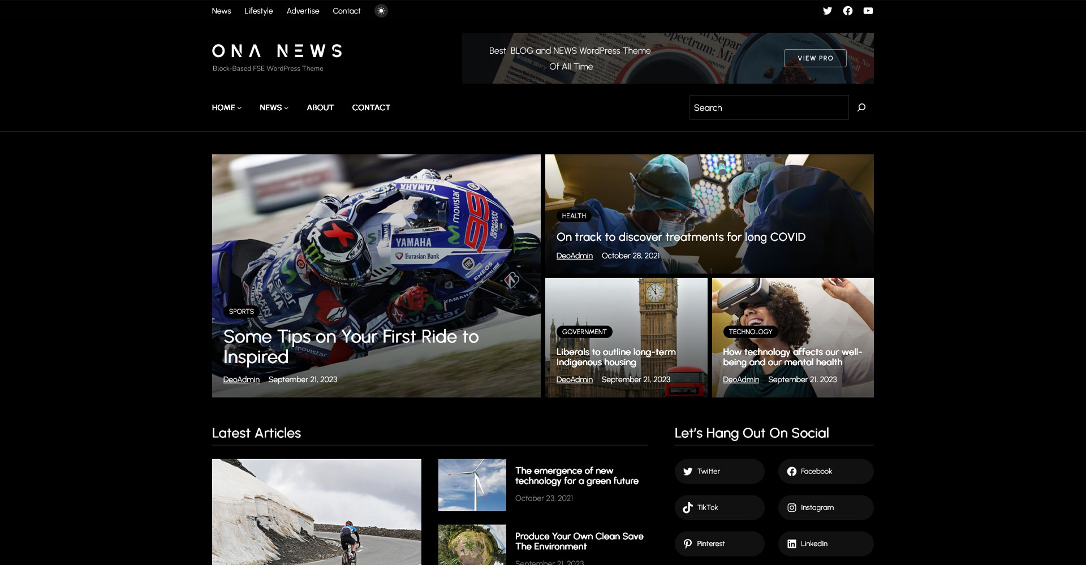Go to Lifestyle in the top bar
The height and width of the screenshot is (565, 1086).
(x=258, y=11)
